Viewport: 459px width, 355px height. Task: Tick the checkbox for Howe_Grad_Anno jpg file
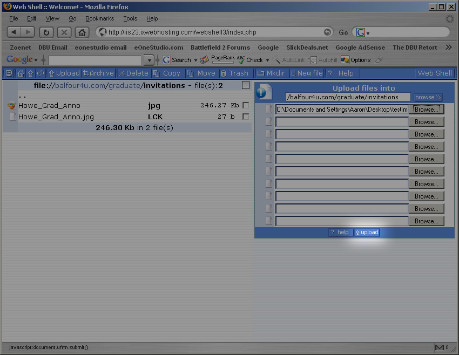click(x=246, y=106)
